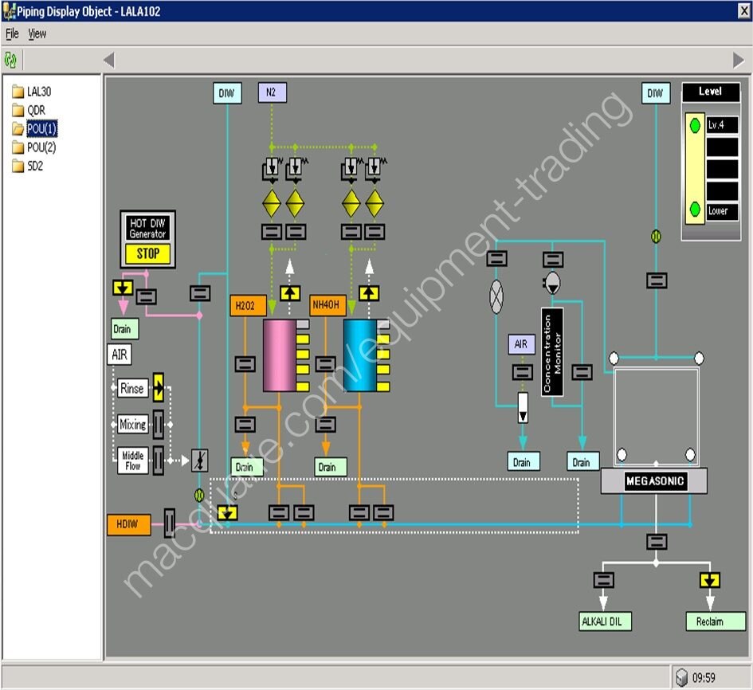This screenshot has width=753, height=690.
Task: Click the flow regulator icon right of Middle Flow
Action: point(200,461)
